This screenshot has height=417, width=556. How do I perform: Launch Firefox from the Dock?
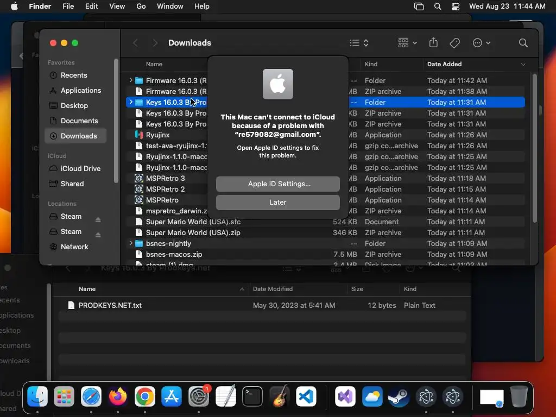click(118, 396)
